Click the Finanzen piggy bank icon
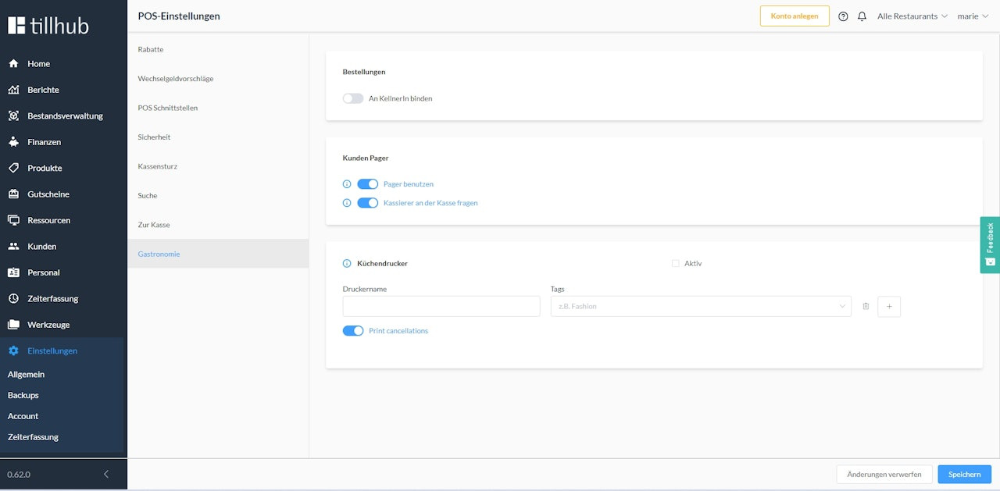Image resolution: width=1000 pixels, height=491 pixels. 13,142
